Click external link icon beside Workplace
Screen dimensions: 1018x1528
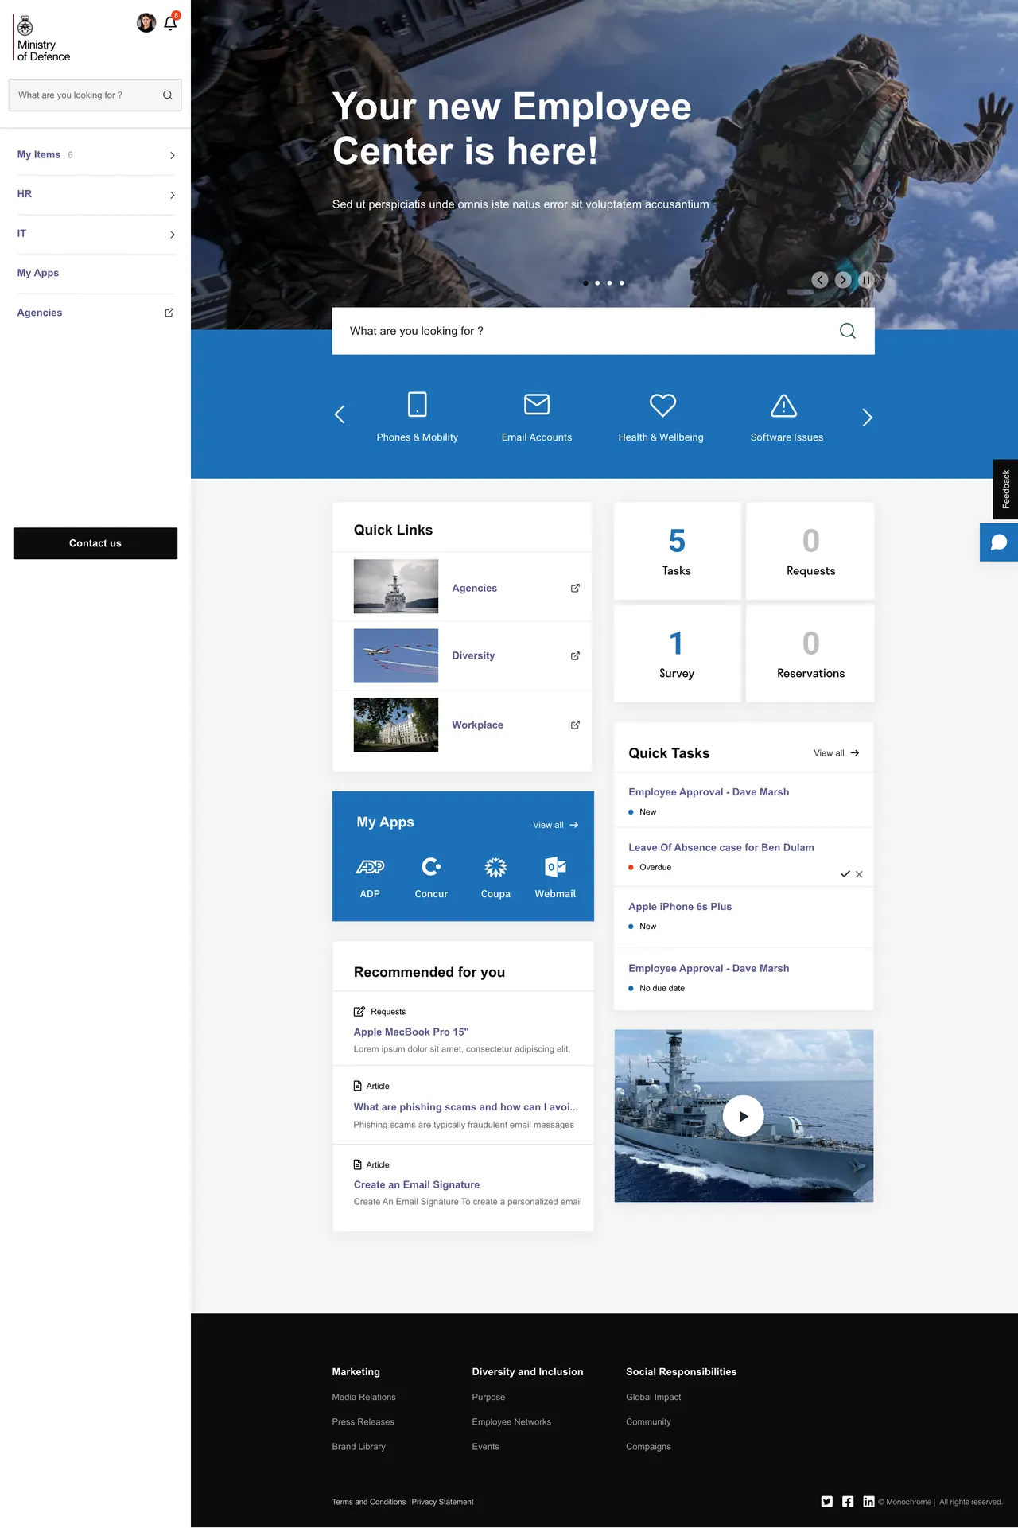575,725
